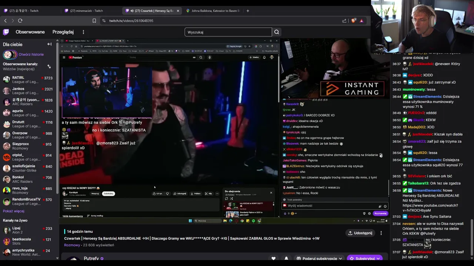Reload the page in the browser
The image size is (474, 266).
20,21
